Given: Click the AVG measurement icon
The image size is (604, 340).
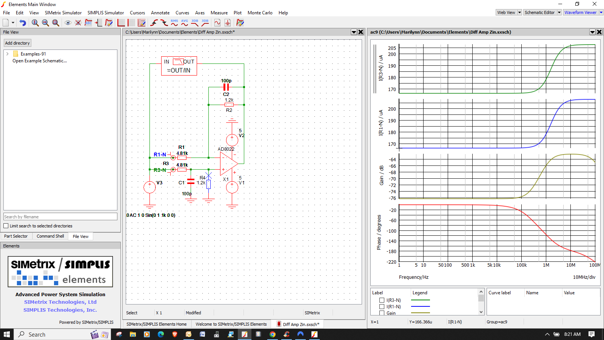Looking at the screenshot, I should click(x=185, y=23).
